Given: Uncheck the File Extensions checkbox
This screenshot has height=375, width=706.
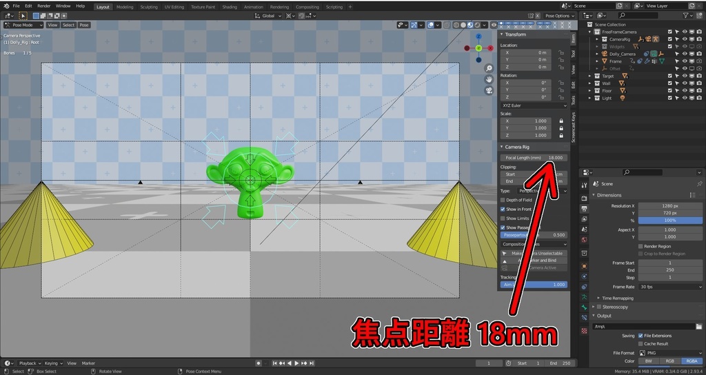Looking at the screenshot, I should (x=641, y=336).
